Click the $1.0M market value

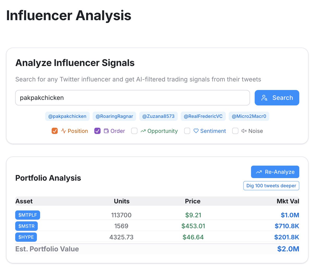(x=290, y=215)
